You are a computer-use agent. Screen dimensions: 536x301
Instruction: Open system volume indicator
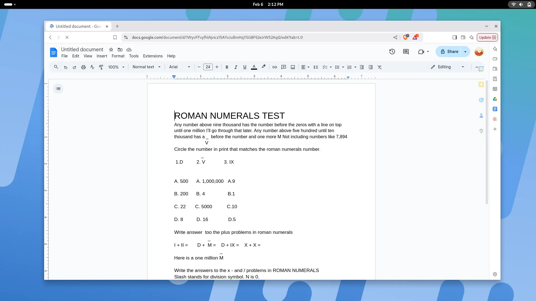pyautogui.click(x=521, y=4)
